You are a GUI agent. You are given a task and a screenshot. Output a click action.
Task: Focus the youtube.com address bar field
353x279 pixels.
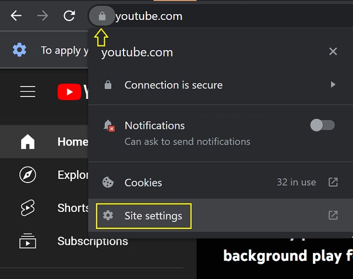[x=221, y=16]
